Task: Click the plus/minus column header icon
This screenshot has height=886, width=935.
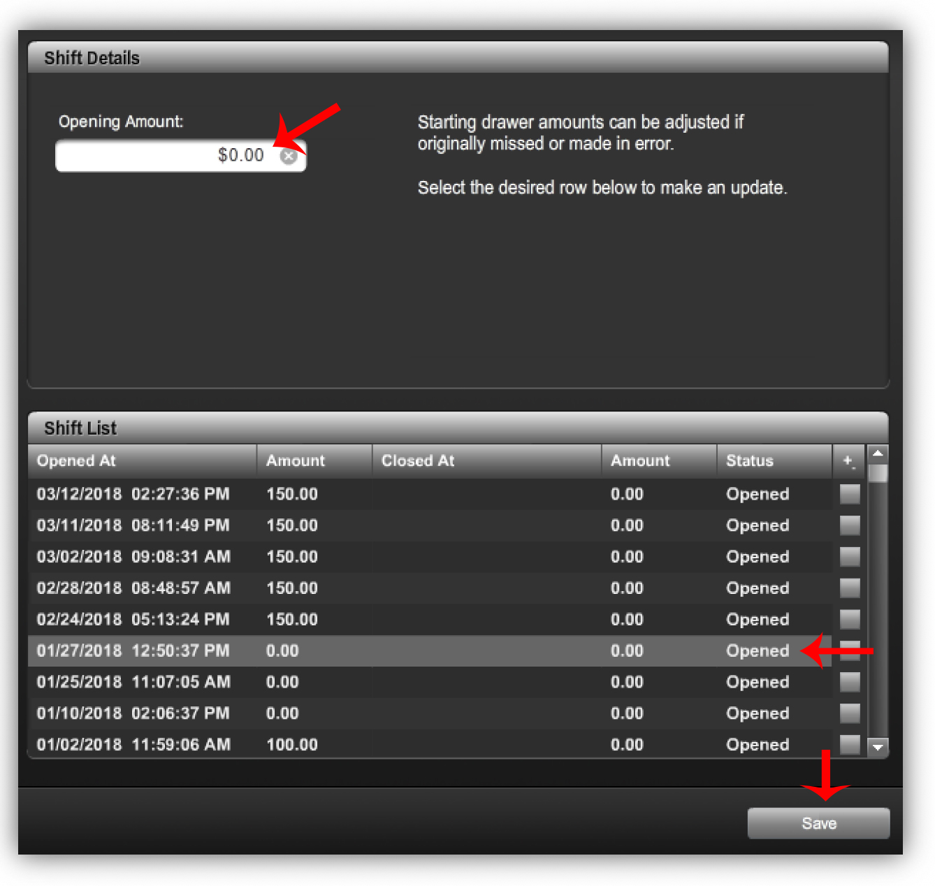Action: [848, 461]
